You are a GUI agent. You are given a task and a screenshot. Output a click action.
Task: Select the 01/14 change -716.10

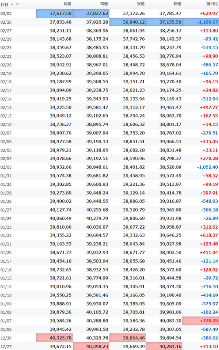(x=209, y=286)
